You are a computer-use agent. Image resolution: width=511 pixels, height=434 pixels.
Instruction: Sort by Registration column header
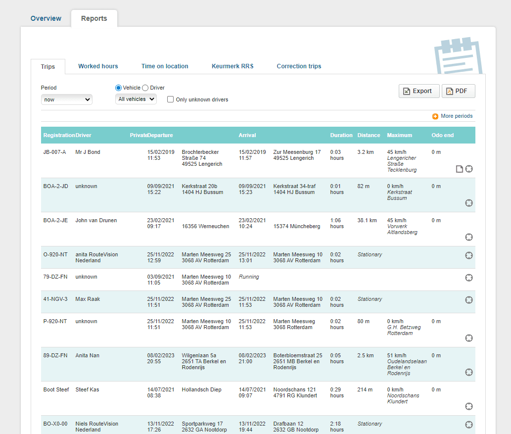point(59,135)
